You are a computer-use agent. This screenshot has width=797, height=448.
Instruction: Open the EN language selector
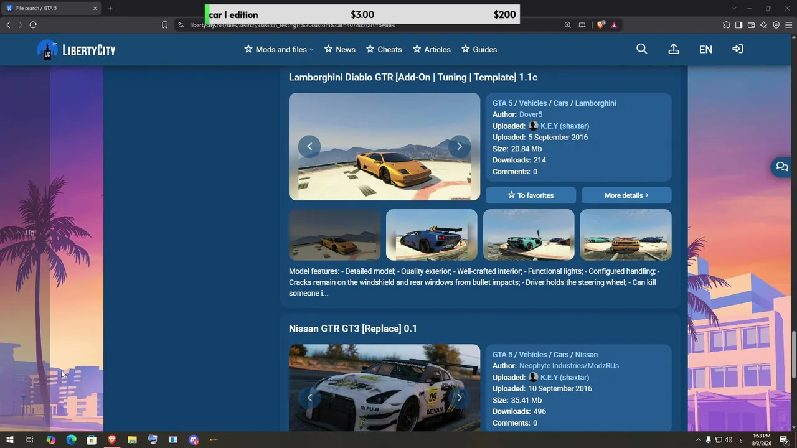coord(705,50)
